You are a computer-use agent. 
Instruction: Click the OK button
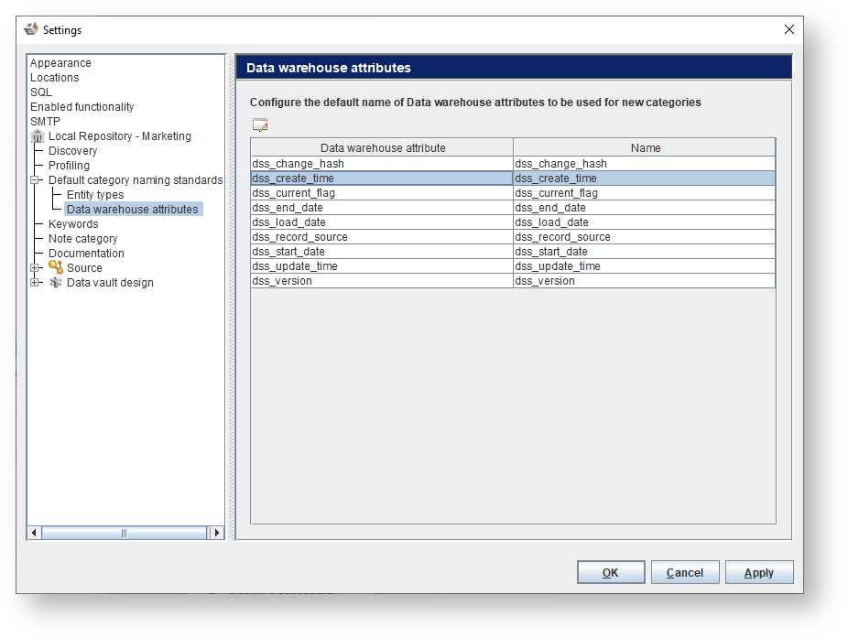[611, 572]
